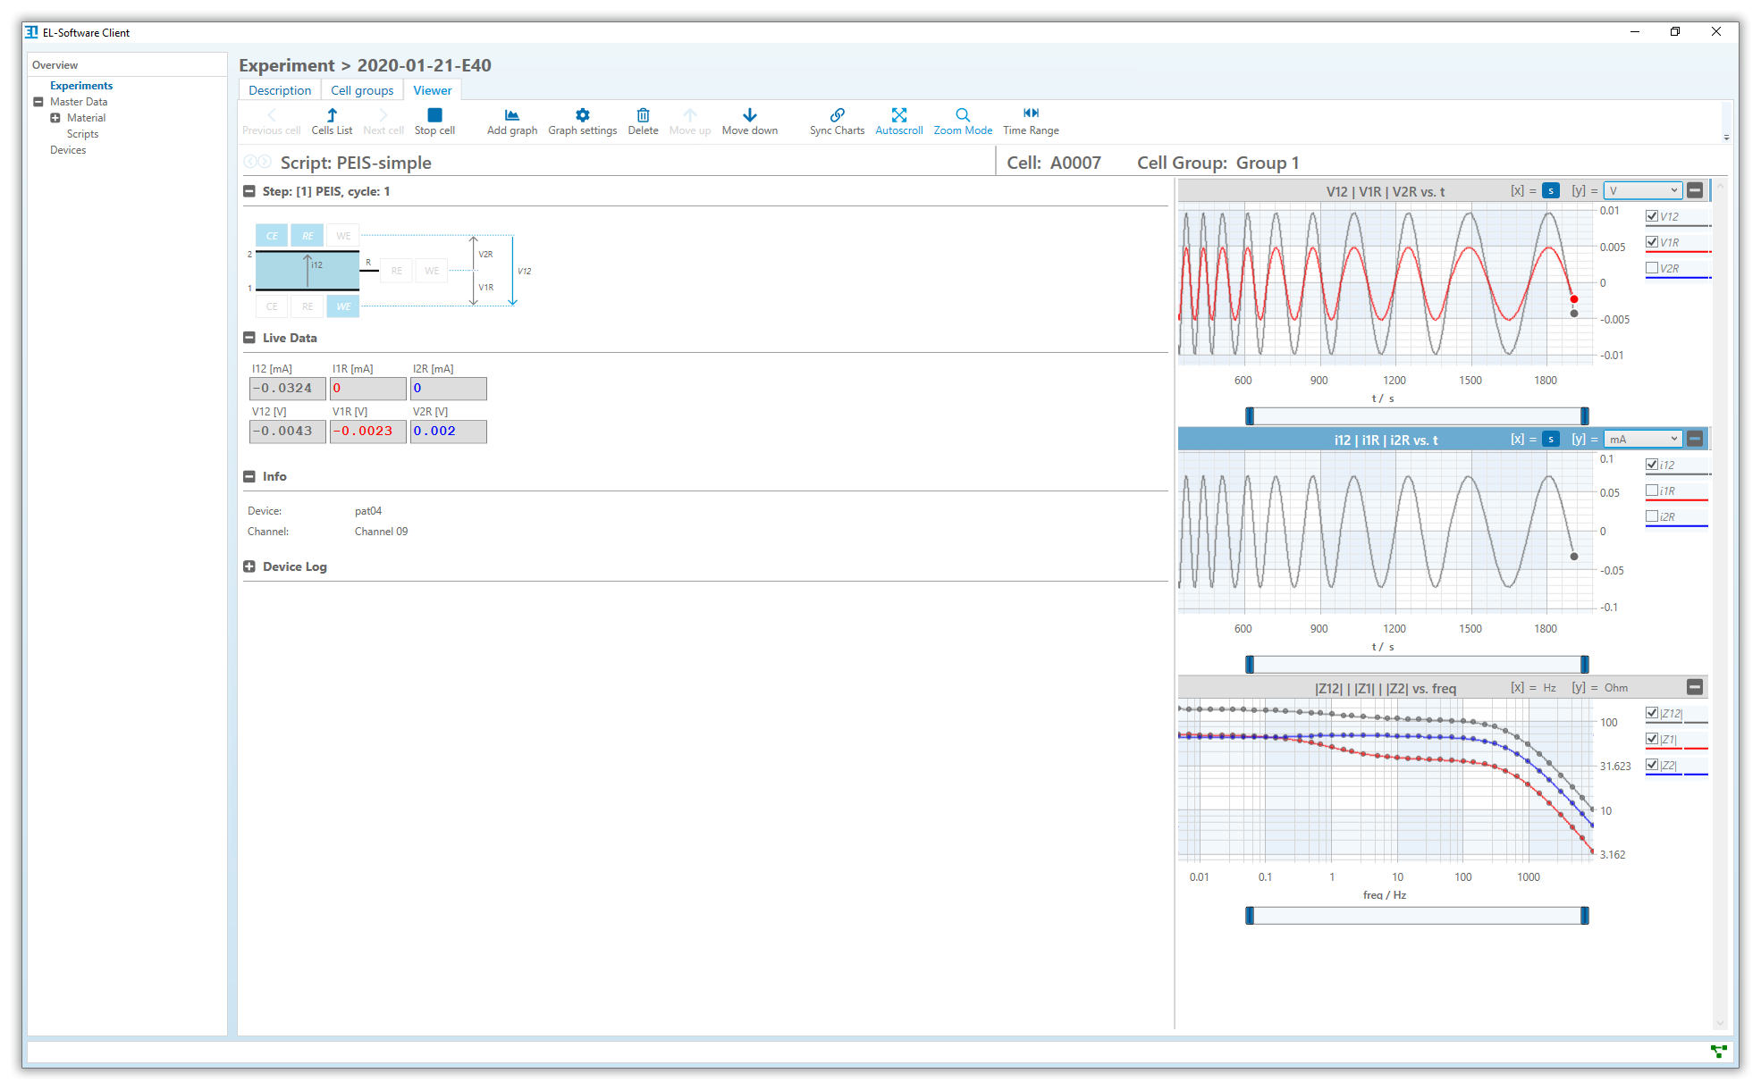Expand the Device Log section
The width and height of the screenshot is (1761, 1090).
click(x=249, y=566)
